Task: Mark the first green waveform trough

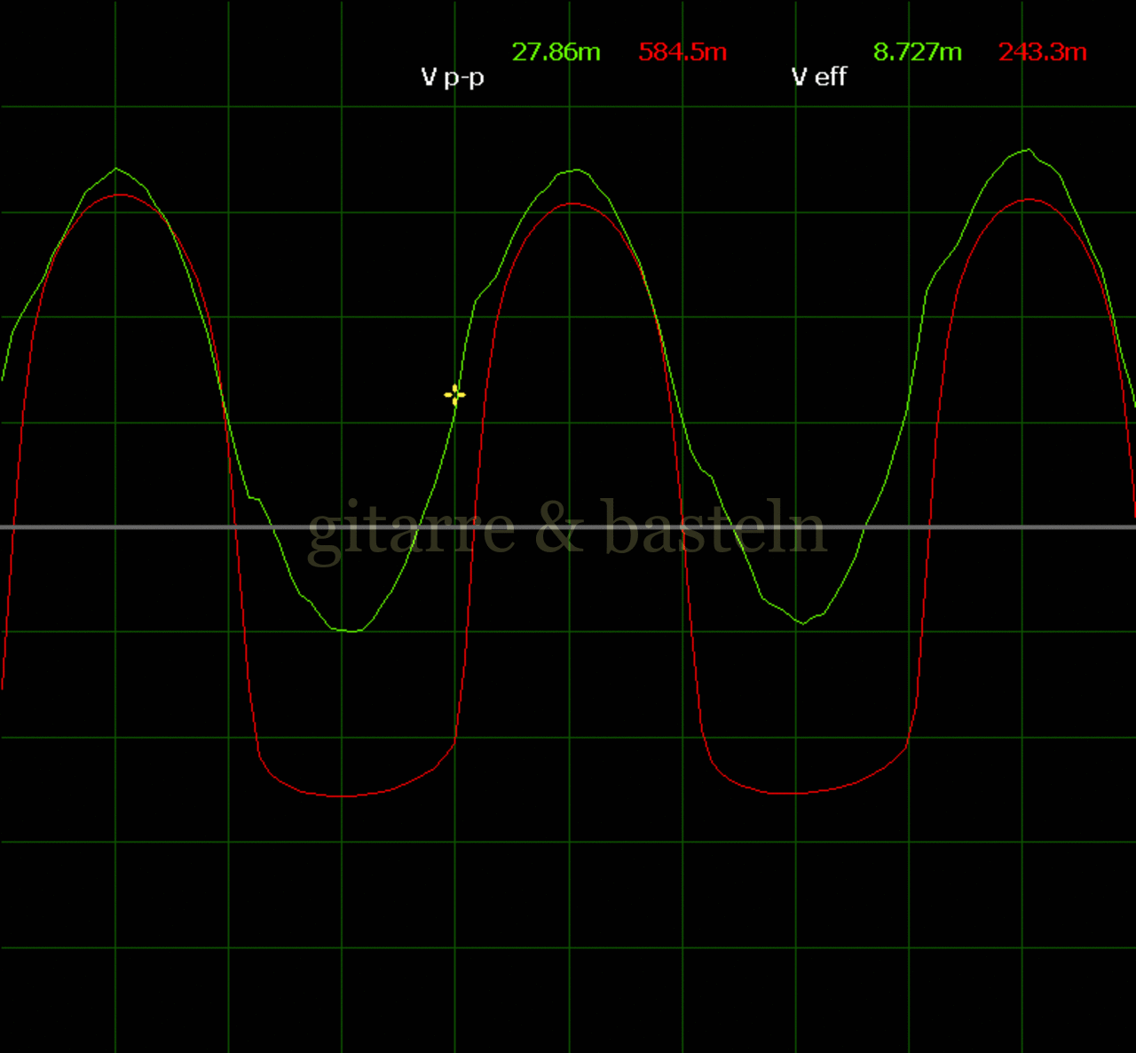Action: coord(352,630)
